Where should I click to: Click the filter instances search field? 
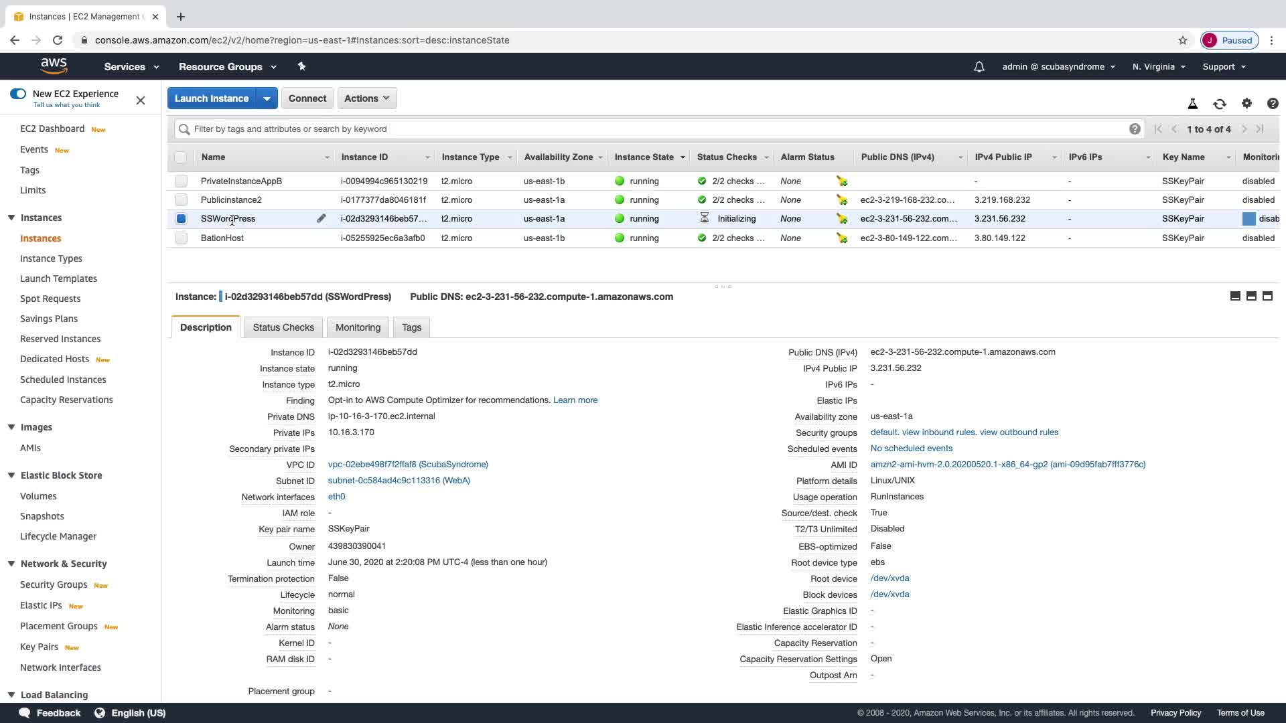click(656, 129)
